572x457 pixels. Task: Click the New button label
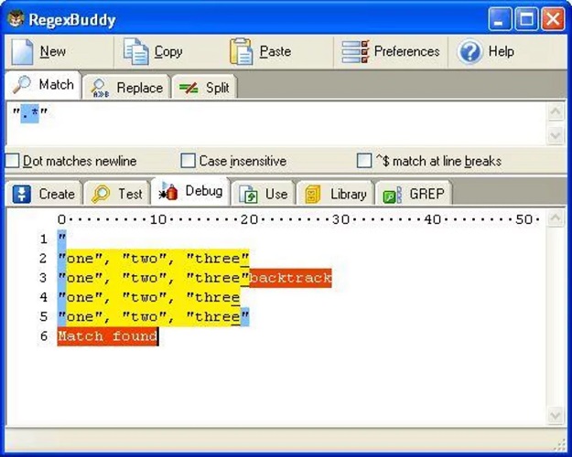(53, 51)
